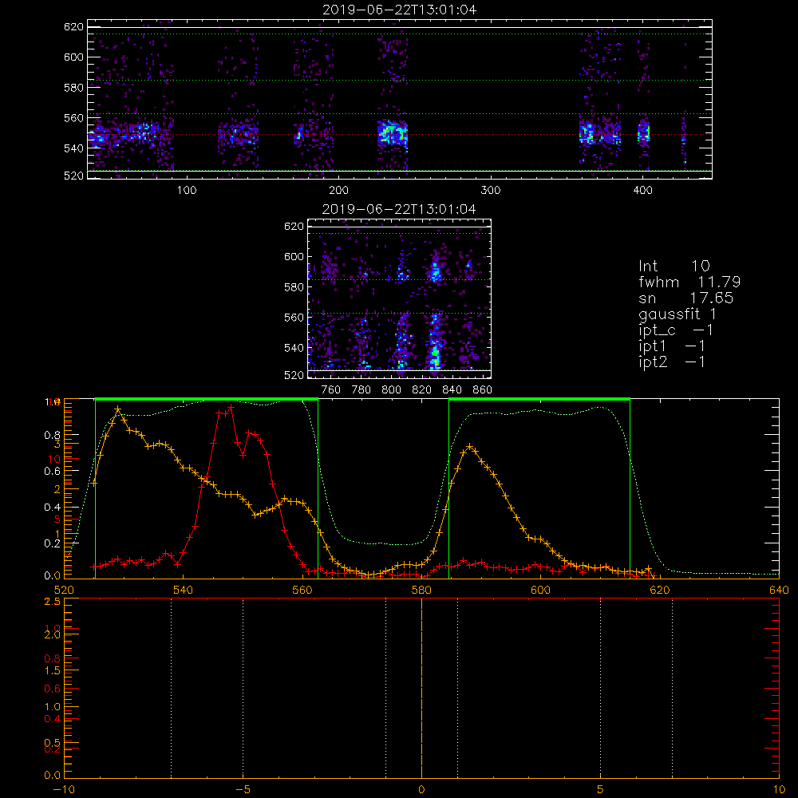Click y-axis label 580 on top plot
The width and height of the screenshot is (798, 798).
click(73, 88)
